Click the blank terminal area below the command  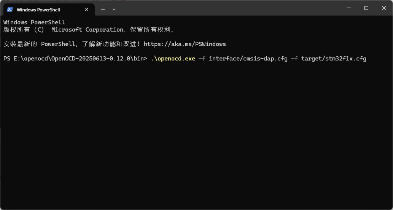coord(196,135)
